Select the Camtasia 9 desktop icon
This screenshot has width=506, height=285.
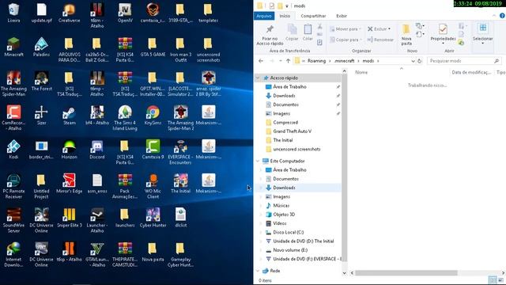point(153,150)
